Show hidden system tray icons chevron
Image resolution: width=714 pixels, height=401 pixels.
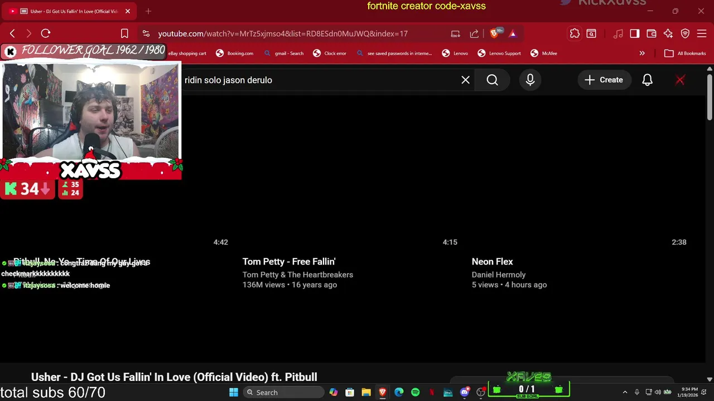pos(625,392)
